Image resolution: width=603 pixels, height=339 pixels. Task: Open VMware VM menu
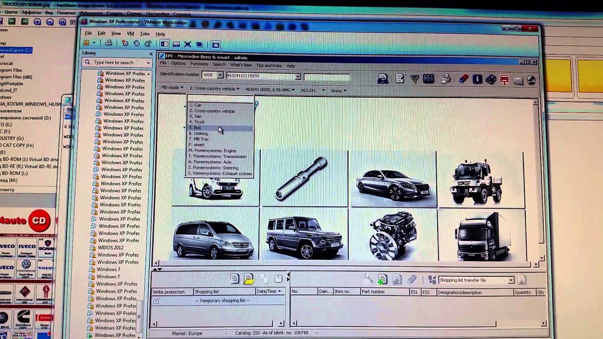pyautogui.click(x=130, y=33)
